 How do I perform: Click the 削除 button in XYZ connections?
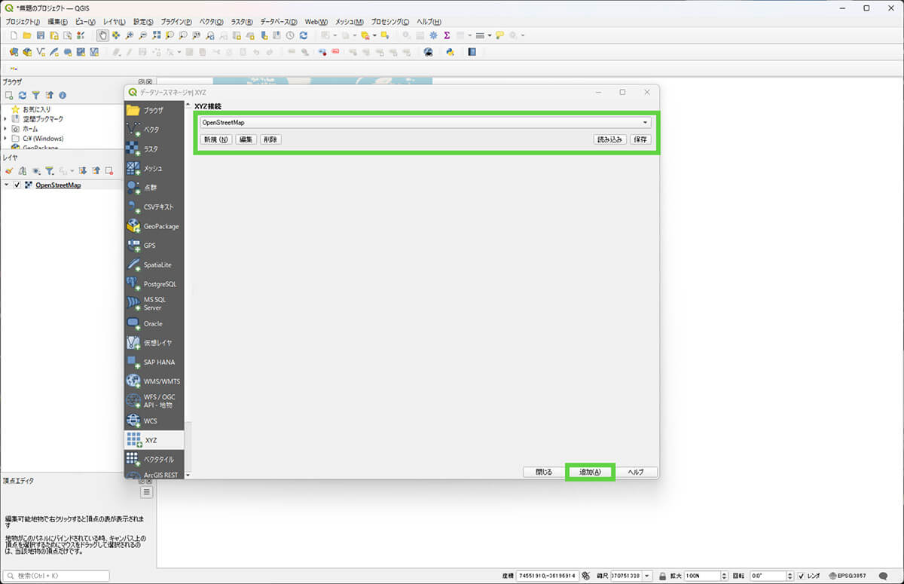271,139
